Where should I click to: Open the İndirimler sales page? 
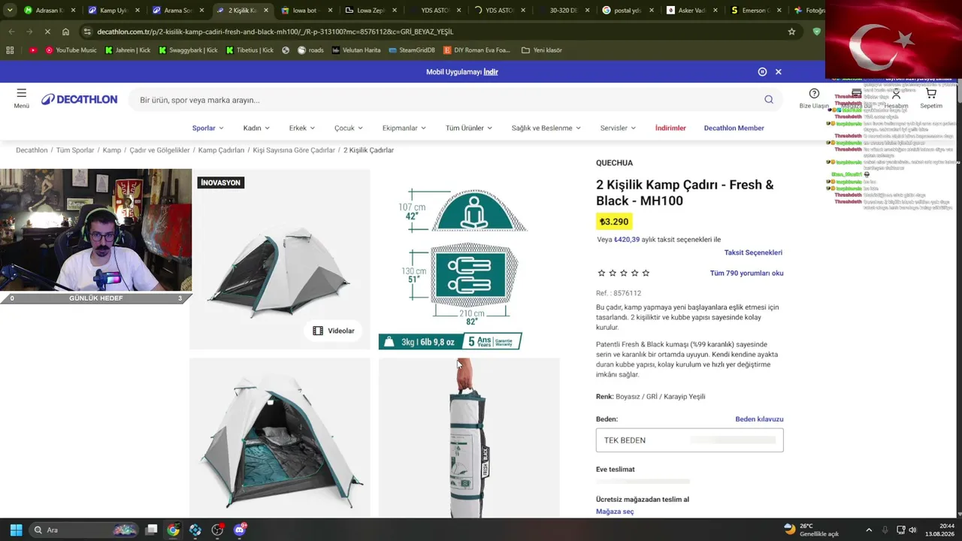pos(670,128)
